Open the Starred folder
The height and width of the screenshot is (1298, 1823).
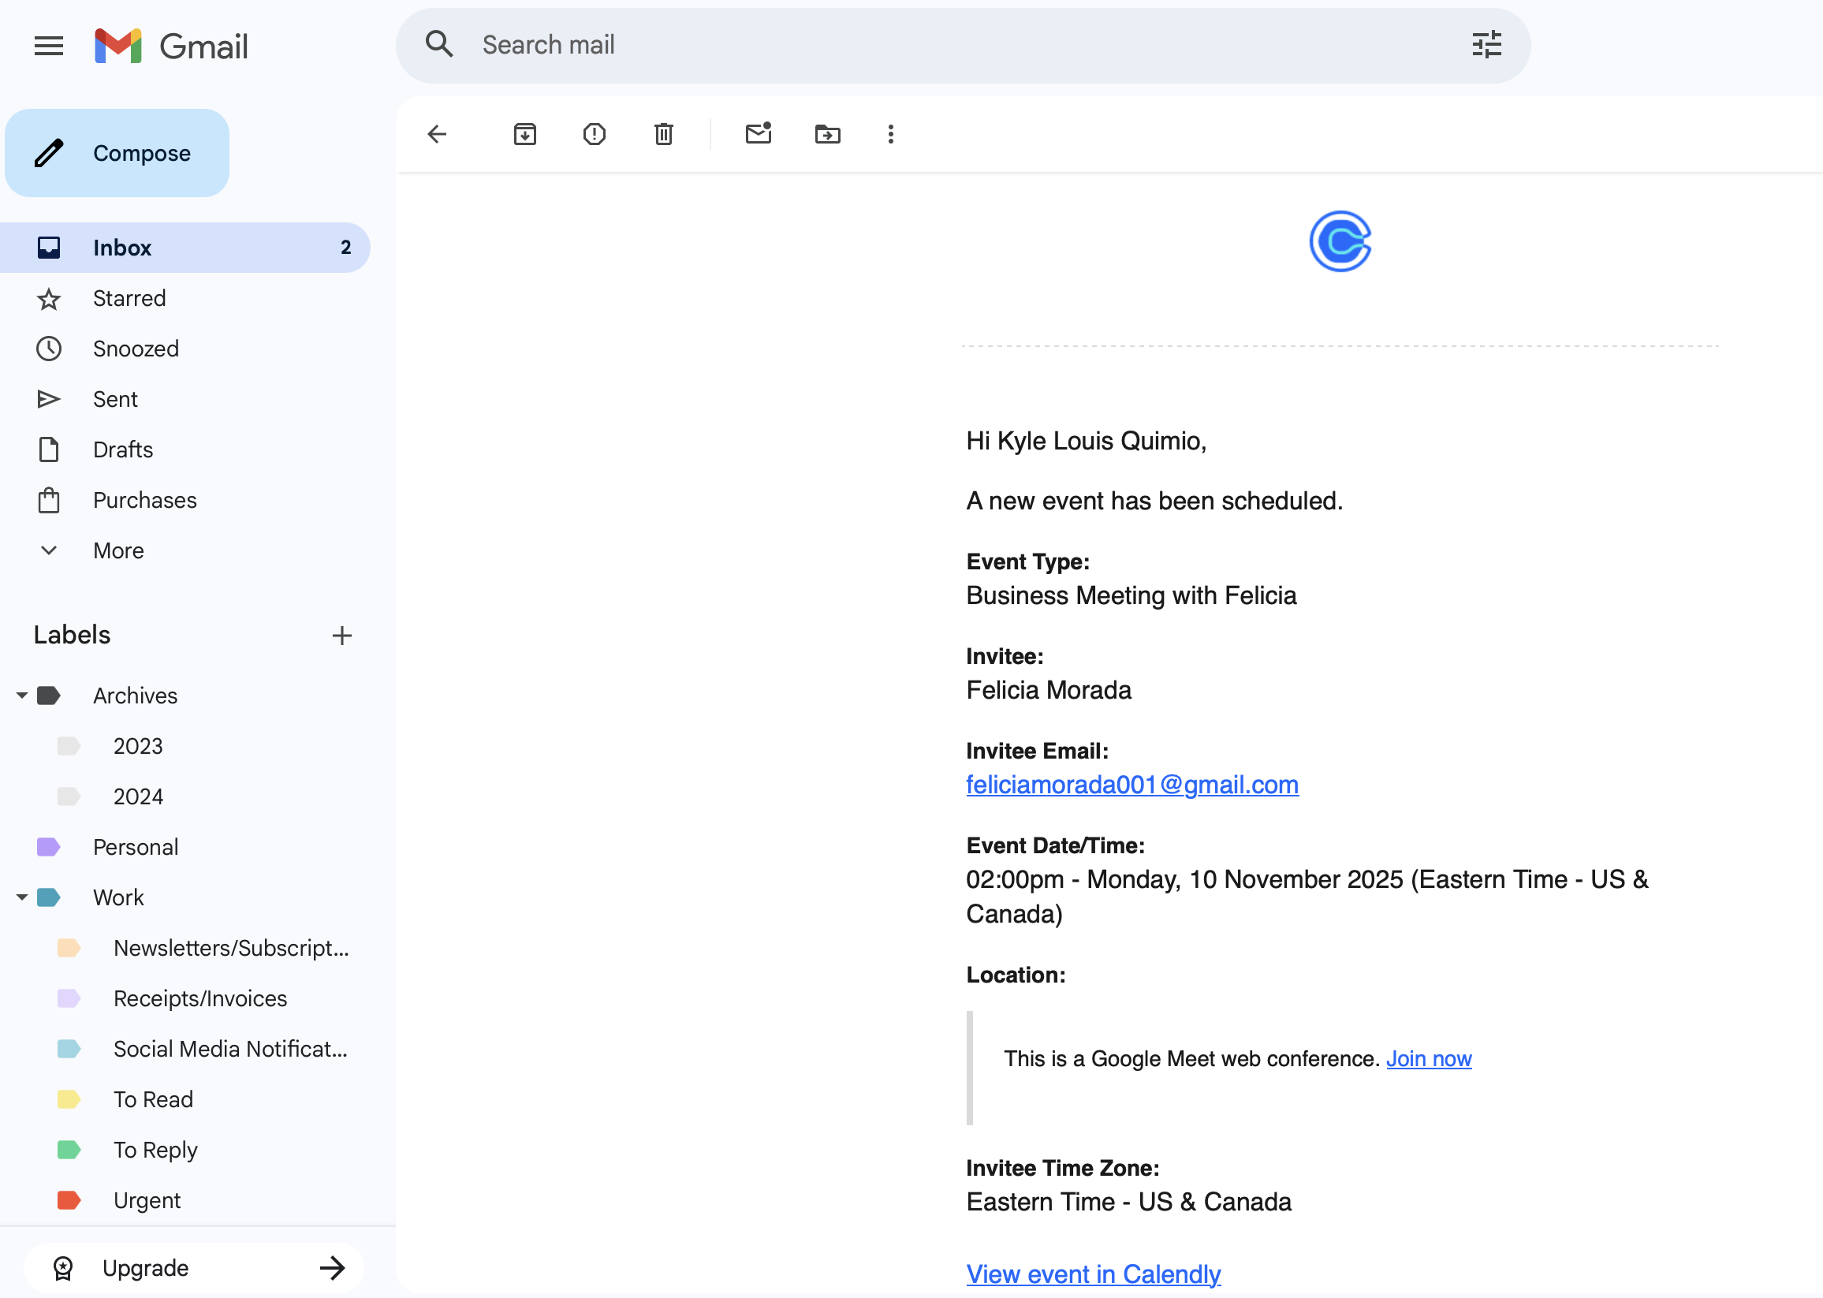pyautogui.click(x=129, y=298)
